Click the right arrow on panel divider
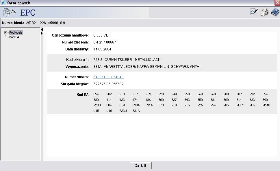Viewport: 280px width, 171px height. (x=42, y=33)
